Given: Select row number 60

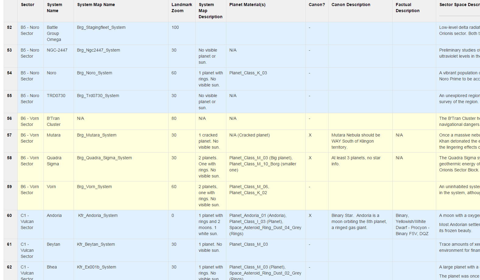Looking at the screenshot, I should (11, 224).
